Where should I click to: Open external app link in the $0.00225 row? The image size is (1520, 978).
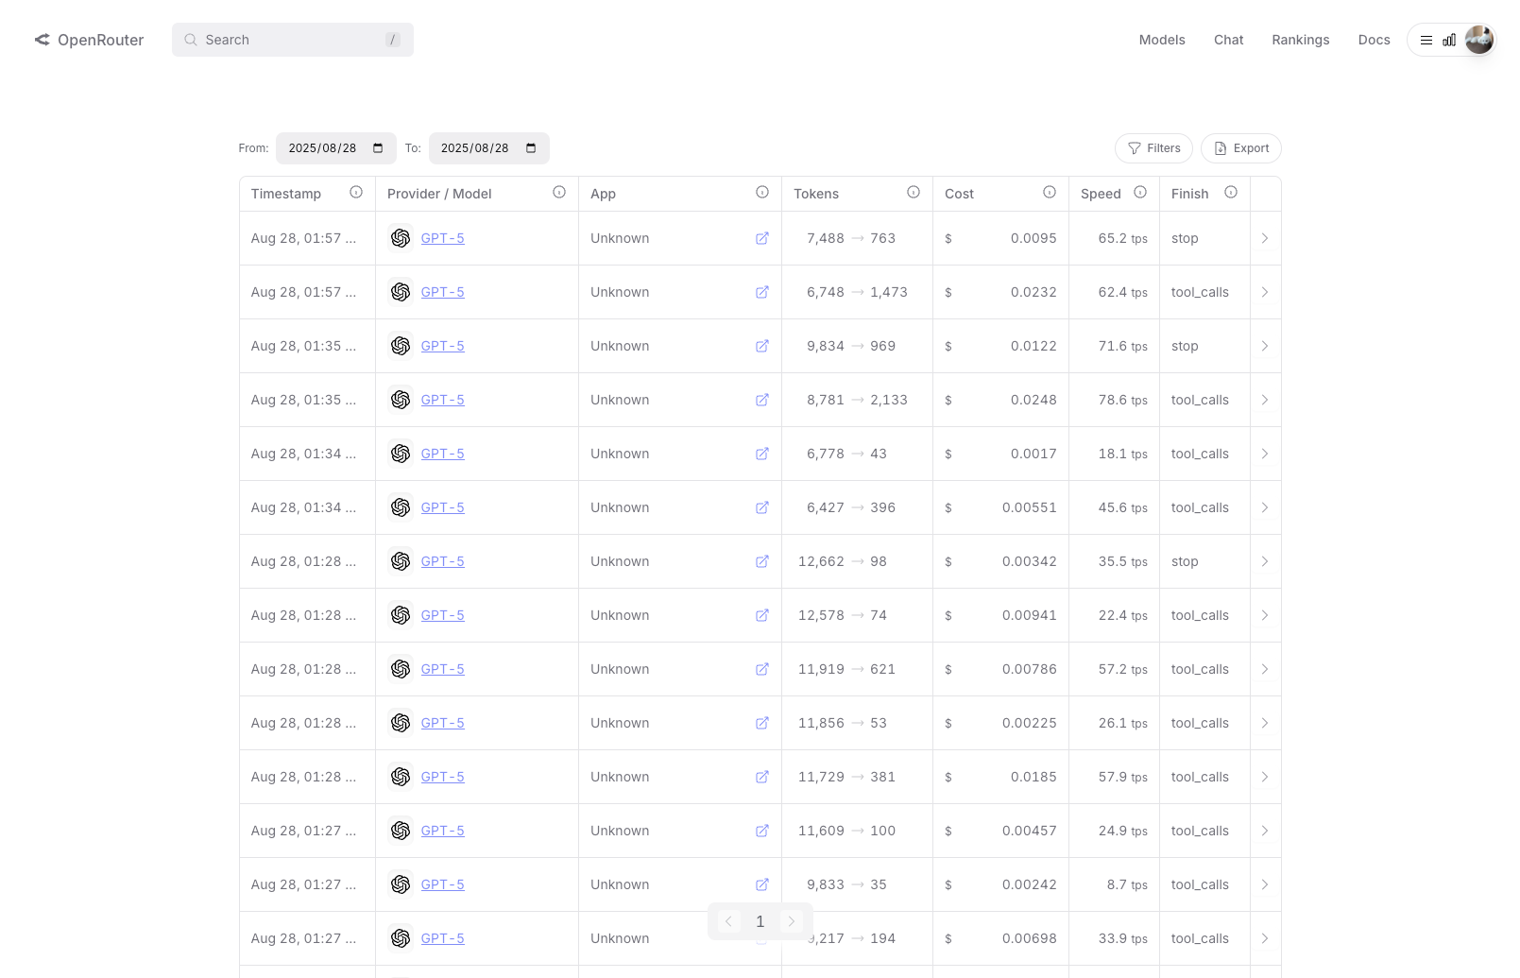(762, 723)
